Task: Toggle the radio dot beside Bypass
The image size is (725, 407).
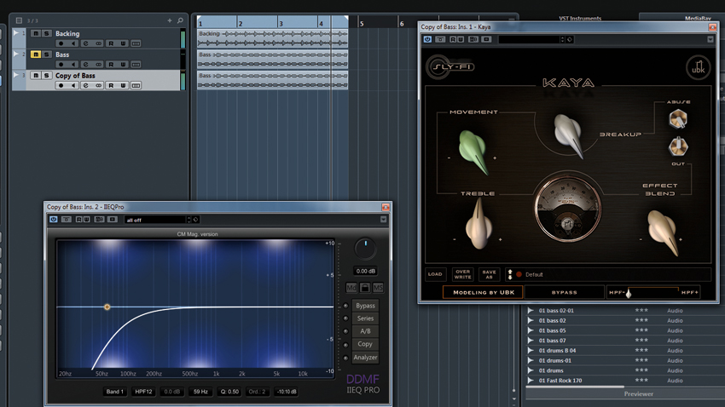Action: pyautogui.click(x=345, y=306)
